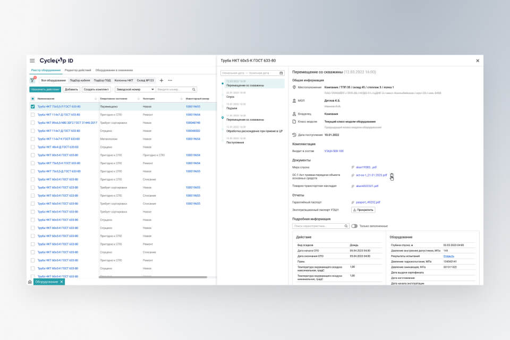Enable the Только заполненные toggle switch

click(354, 226)
